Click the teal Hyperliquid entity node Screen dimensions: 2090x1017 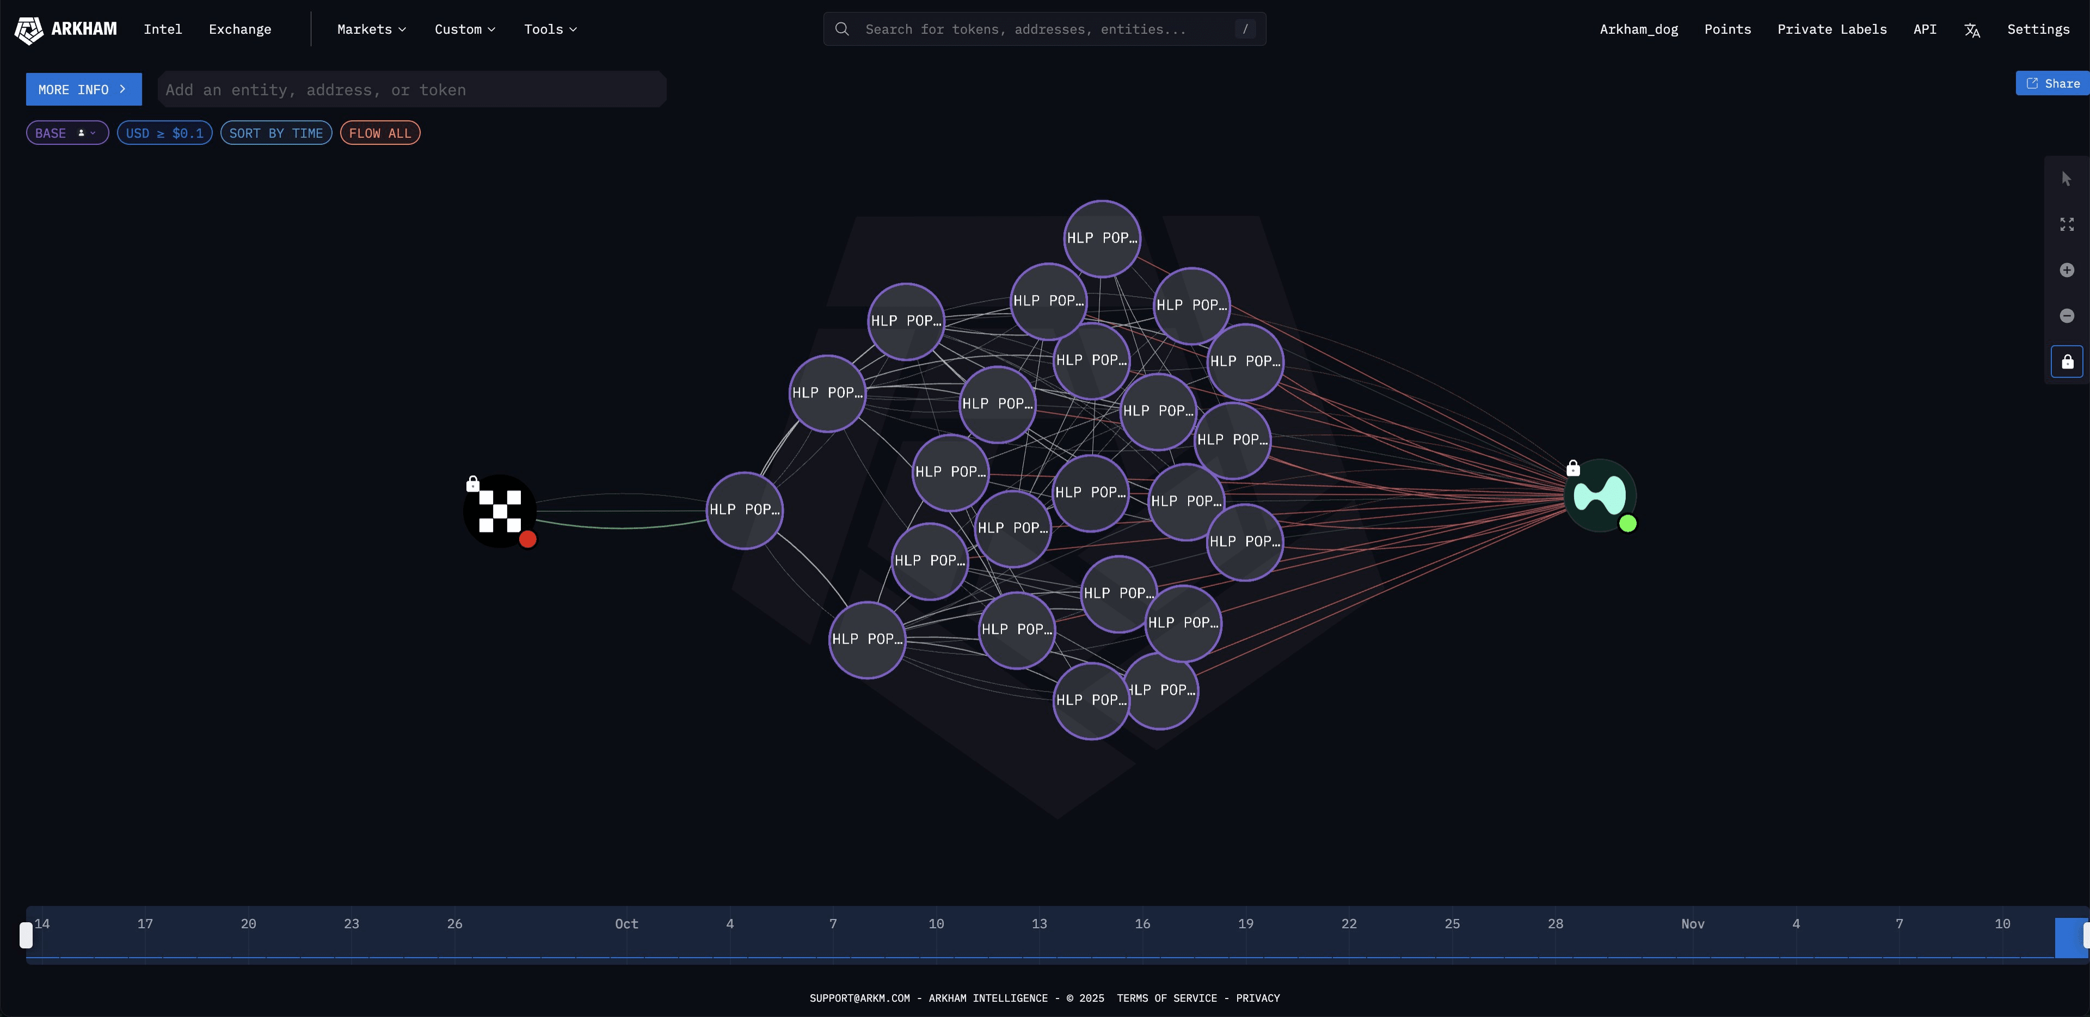click(1599, 495)
